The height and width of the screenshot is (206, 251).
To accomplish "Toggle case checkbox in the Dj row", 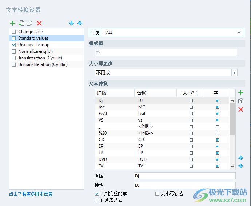I will pos(191,100).
